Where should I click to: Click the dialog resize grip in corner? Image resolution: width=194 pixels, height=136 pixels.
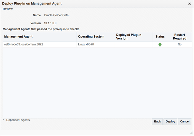coord(191,133)
